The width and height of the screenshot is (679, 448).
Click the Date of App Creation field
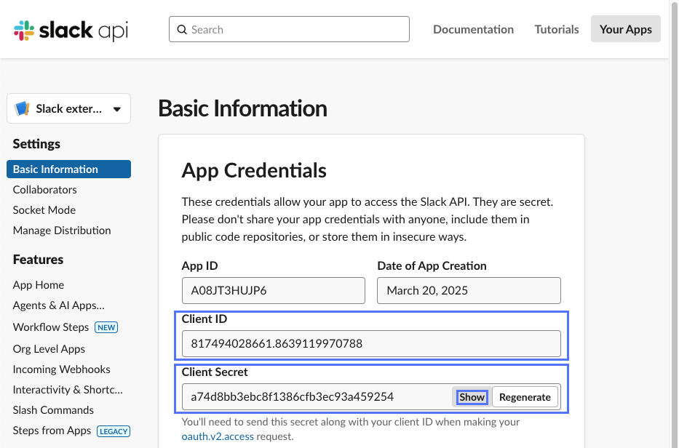click(x=469, y=290)
